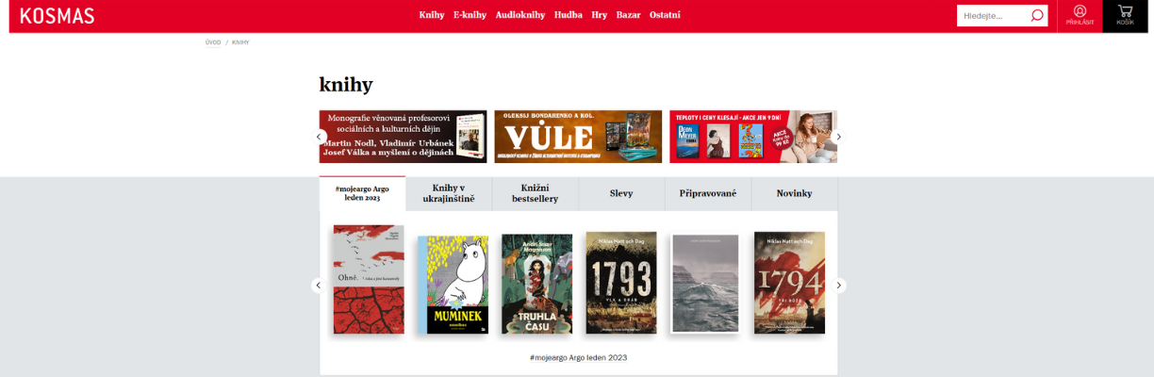Open the Knihy menu item
Viewport: 1154px width, 377px height.
pyautogui.click(x=431, y=15)
